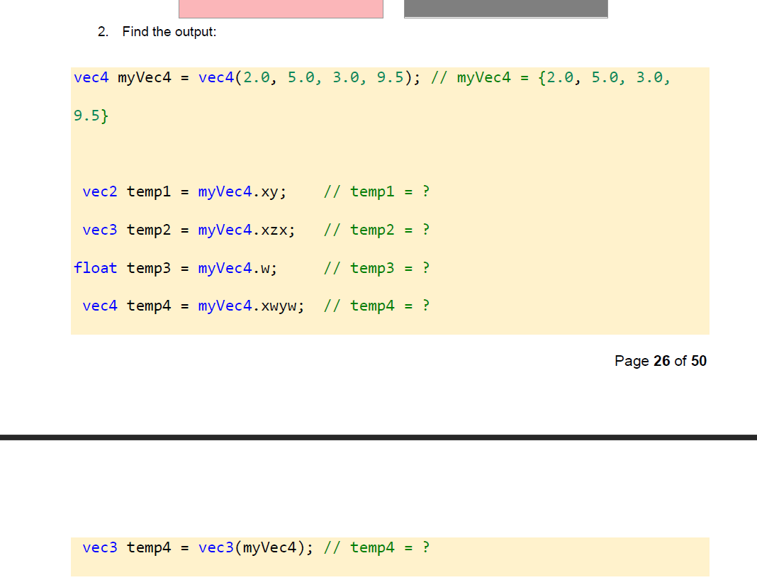Click the 'vec3 temp2 = myVec4.xzx;' code line

coord(189,230)
